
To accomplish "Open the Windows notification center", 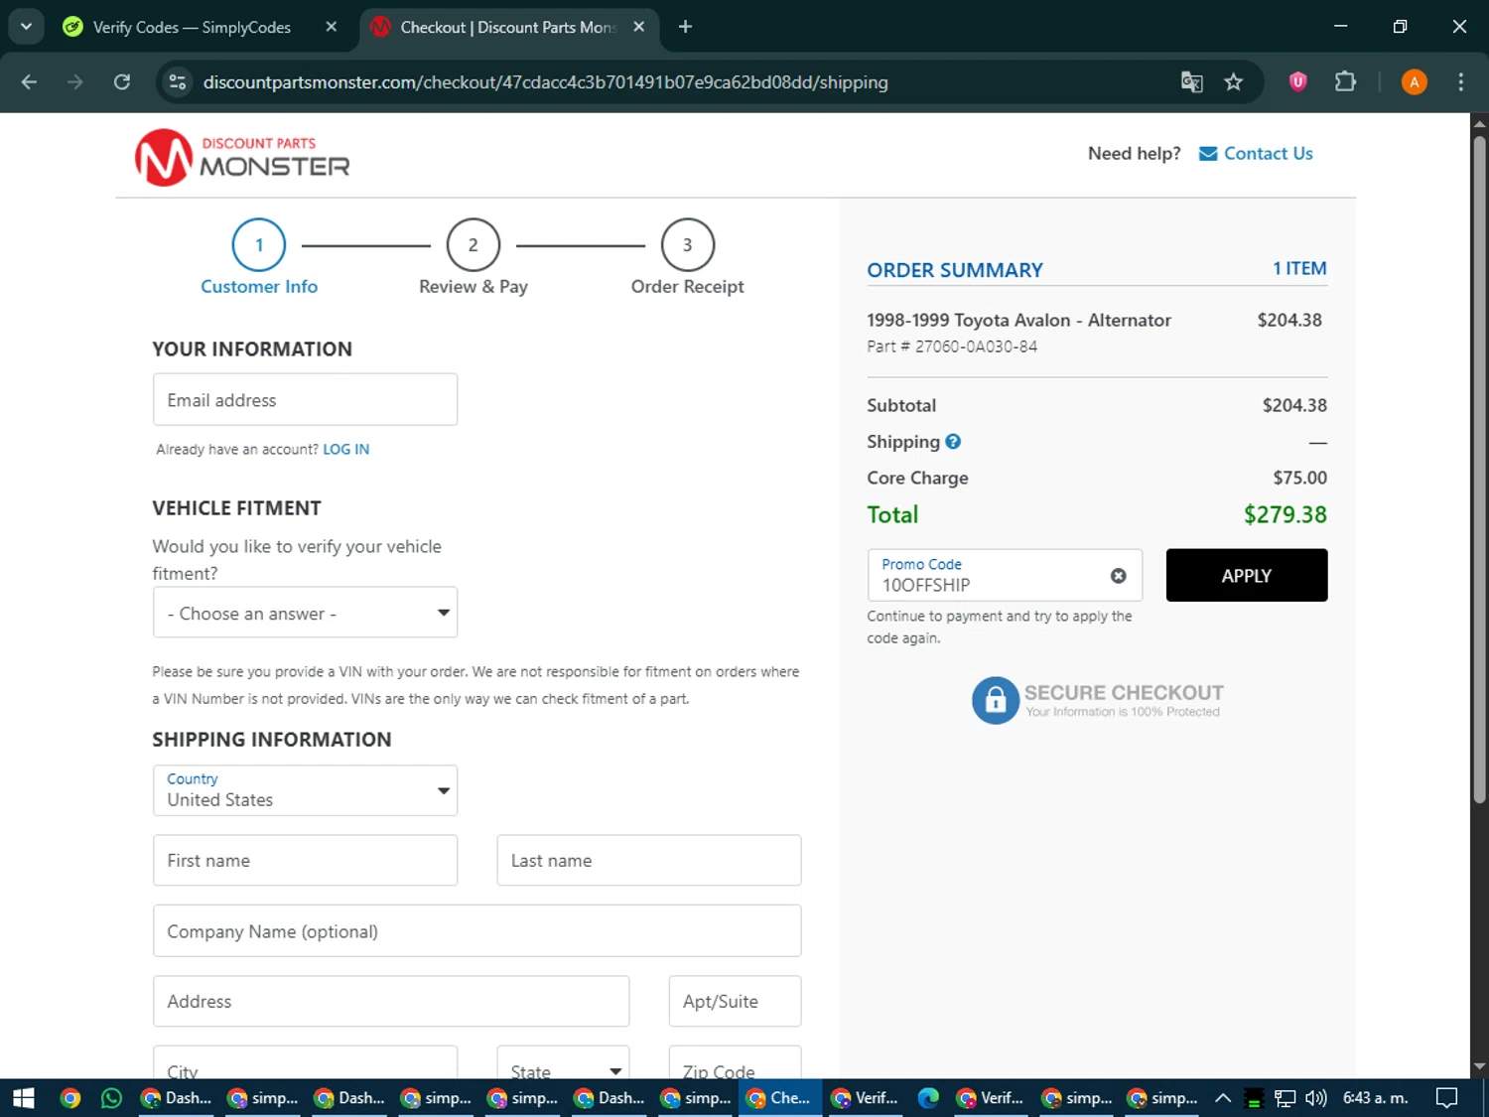I will 1447,1098.
